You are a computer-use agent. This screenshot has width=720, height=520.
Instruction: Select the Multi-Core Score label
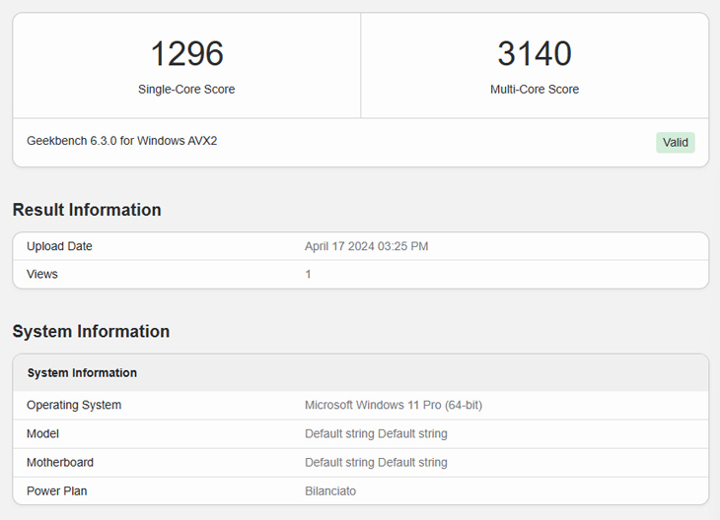pos(534,90)
